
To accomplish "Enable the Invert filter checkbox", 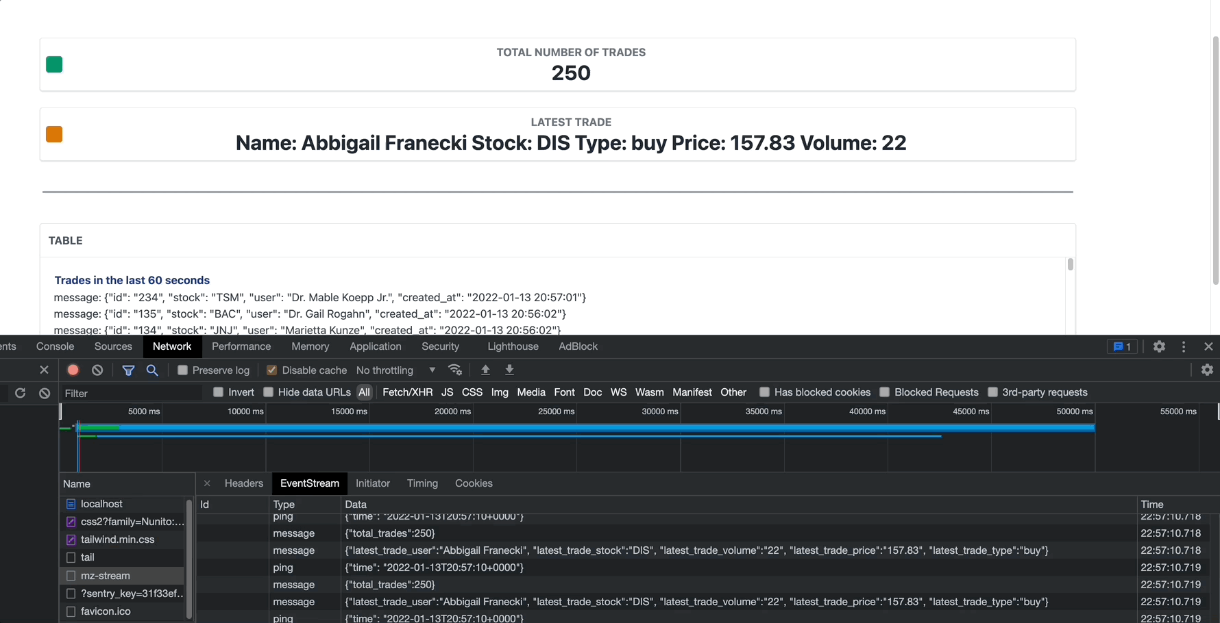I will click(x=218, y=392).
